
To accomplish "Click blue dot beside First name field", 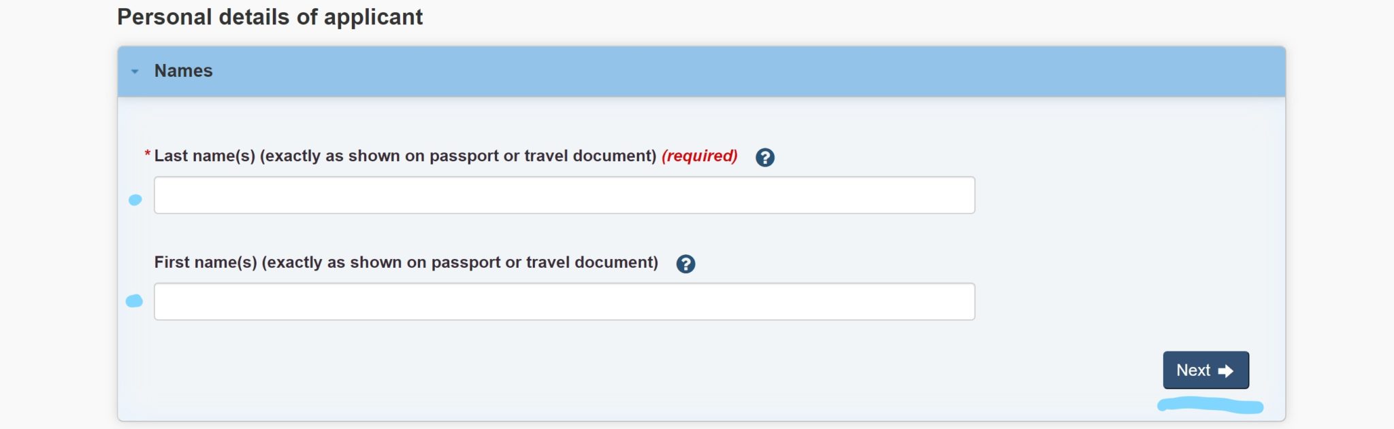I will [x=135, y=301].
